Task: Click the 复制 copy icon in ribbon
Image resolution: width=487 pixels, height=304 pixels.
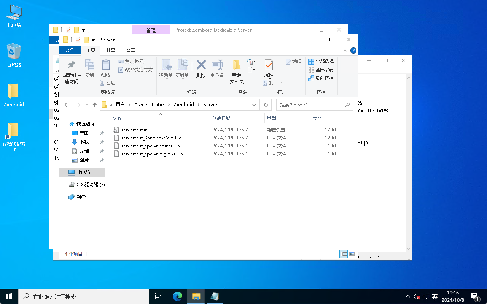Action: 89,68
